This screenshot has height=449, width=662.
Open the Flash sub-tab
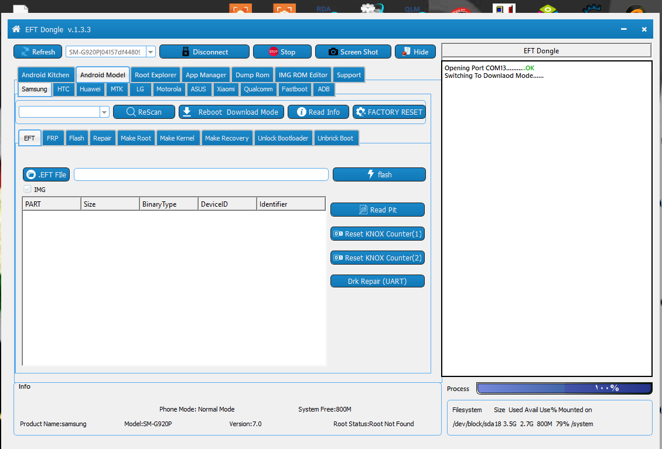(x=77, y=138)
